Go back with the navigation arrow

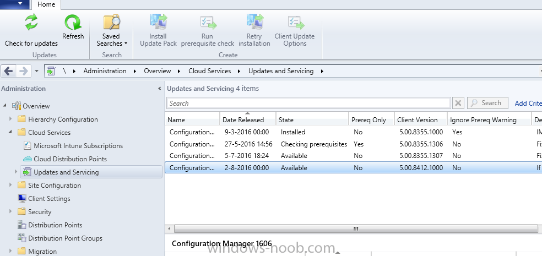tap(9, 71)
